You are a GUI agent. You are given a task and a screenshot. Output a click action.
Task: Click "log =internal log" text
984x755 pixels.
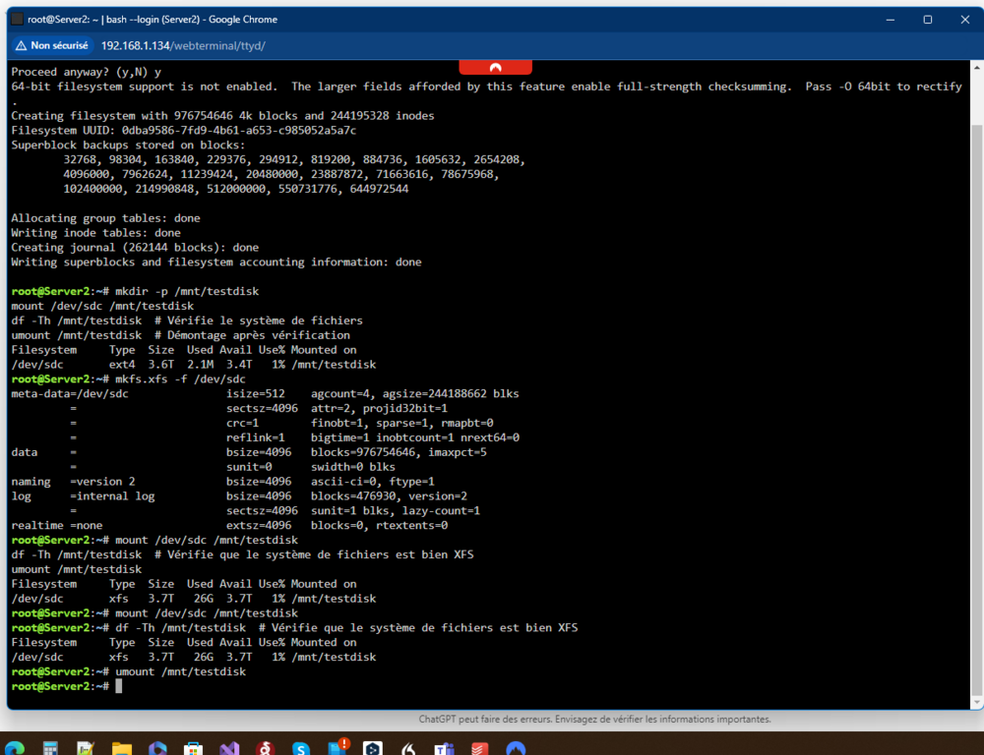click(x=83, y=496)
